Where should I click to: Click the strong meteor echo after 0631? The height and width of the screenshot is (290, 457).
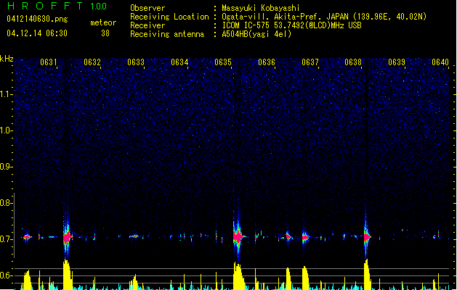coord(68,237)
